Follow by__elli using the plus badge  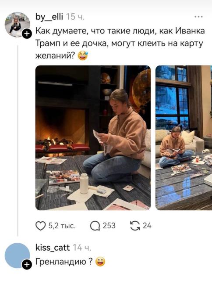pos(26,34)
